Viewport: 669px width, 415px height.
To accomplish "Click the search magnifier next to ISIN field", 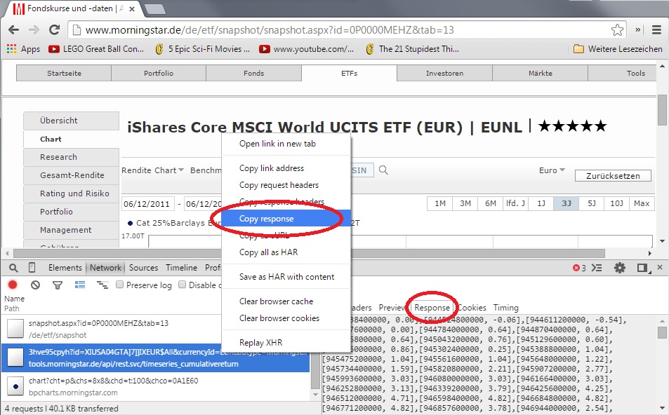I will click(383, 170).
